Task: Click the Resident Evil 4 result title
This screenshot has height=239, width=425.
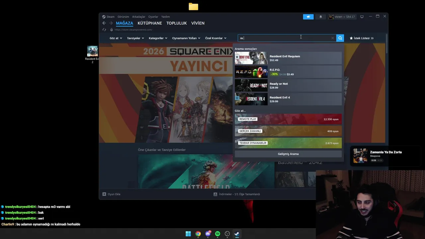Action: [280, 98]
